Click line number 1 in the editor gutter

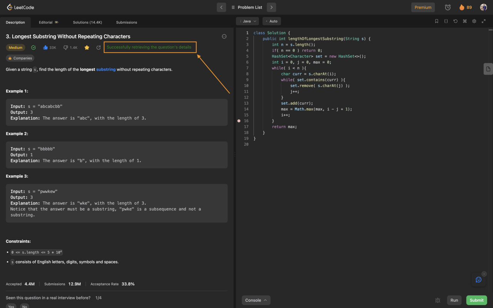(247, 33)
